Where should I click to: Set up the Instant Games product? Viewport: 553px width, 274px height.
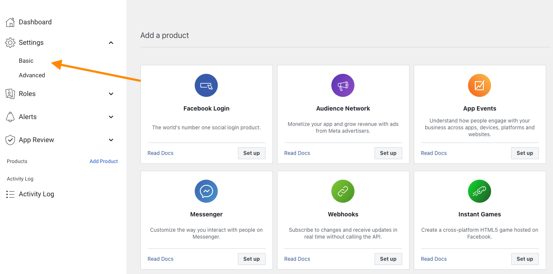(x=525, y=259)
